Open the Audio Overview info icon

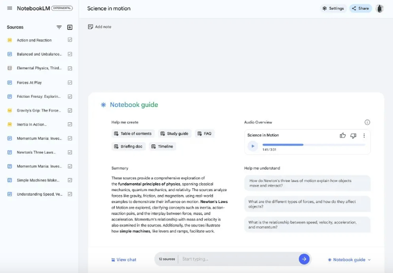[x=367, y=122]
